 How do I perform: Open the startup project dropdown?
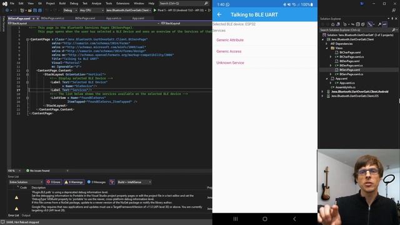128,10
